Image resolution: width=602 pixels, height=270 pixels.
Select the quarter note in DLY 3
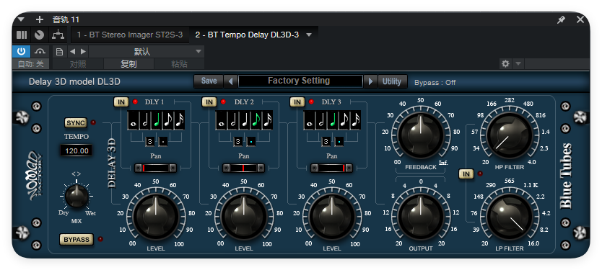[333, 120]
